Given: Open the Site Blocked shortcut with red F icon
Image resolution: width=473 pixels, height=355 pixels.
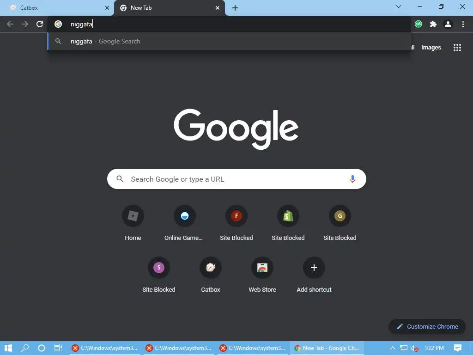Looking at the screenshot, I should (236, 223).
